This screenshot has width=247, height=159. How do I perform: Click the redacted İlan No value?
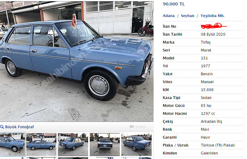213,26
